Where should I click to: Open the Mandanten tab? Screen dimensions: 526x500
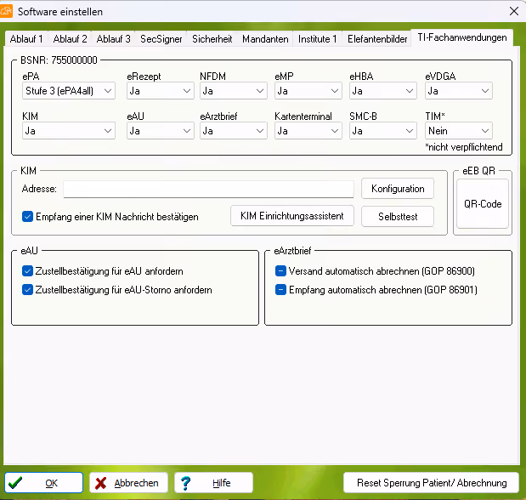click(x=265, y=39)
